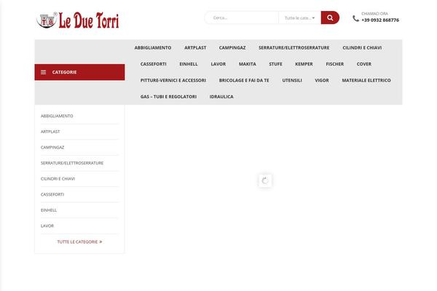Open Artplast in the sidebar list
Viewport: 437px width, 291px height.
pos(50,132)
